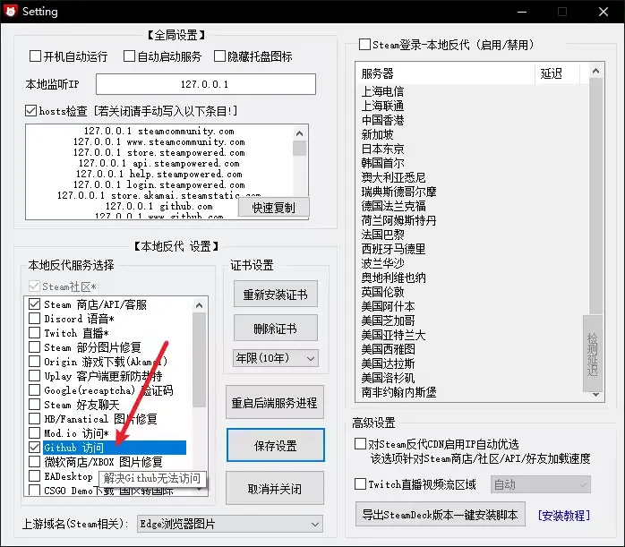Select 日本东京 in the server list
This screenshot has width=625, height=547.
pos(382,149)
